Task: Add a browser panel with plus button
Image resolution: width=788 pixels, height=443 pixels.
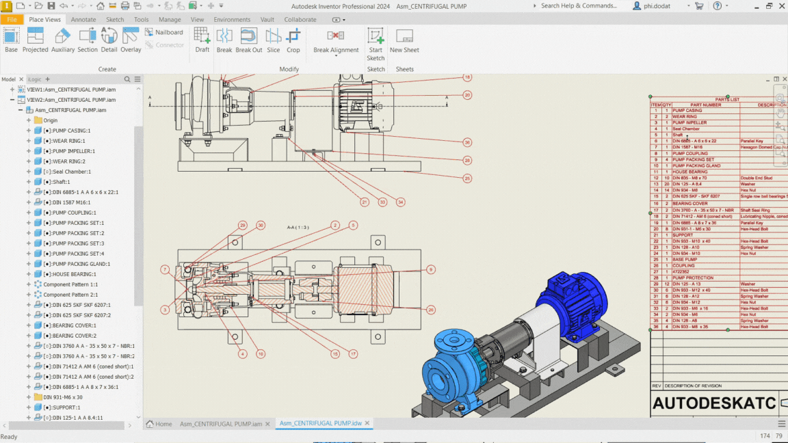Action: click(x=48, y=79)
